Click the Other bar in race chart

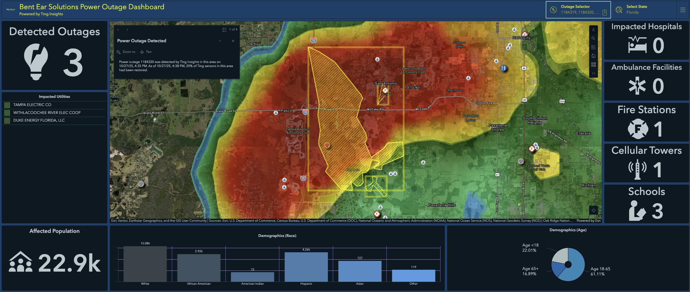click(x=413, y=276)
